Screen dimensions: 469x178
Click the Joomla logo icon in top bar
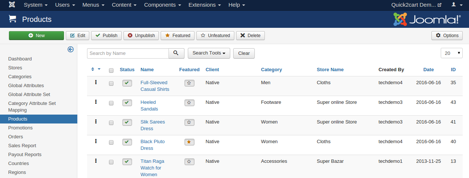[x=12, y=5]
